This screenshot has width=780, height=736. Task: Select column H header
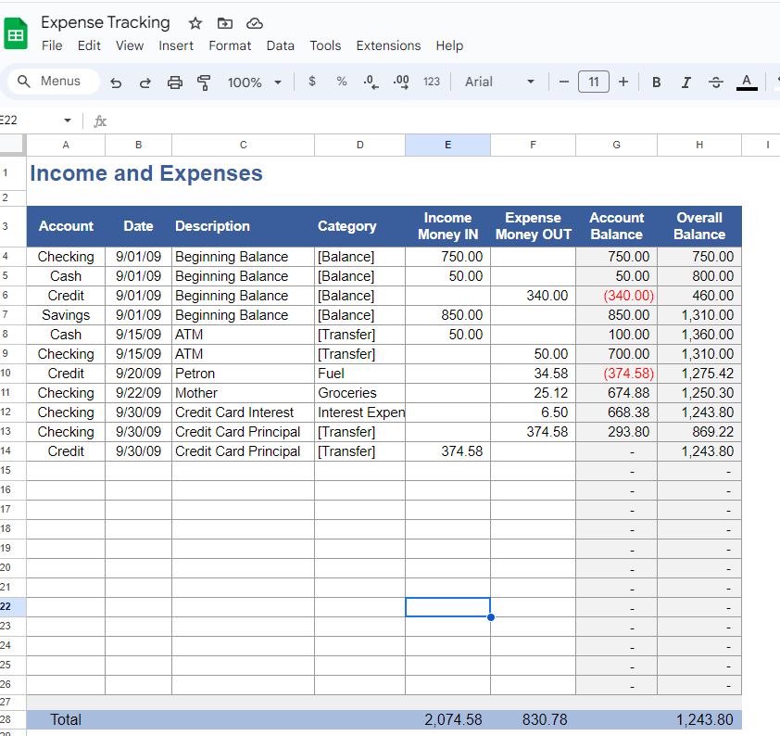698,145
